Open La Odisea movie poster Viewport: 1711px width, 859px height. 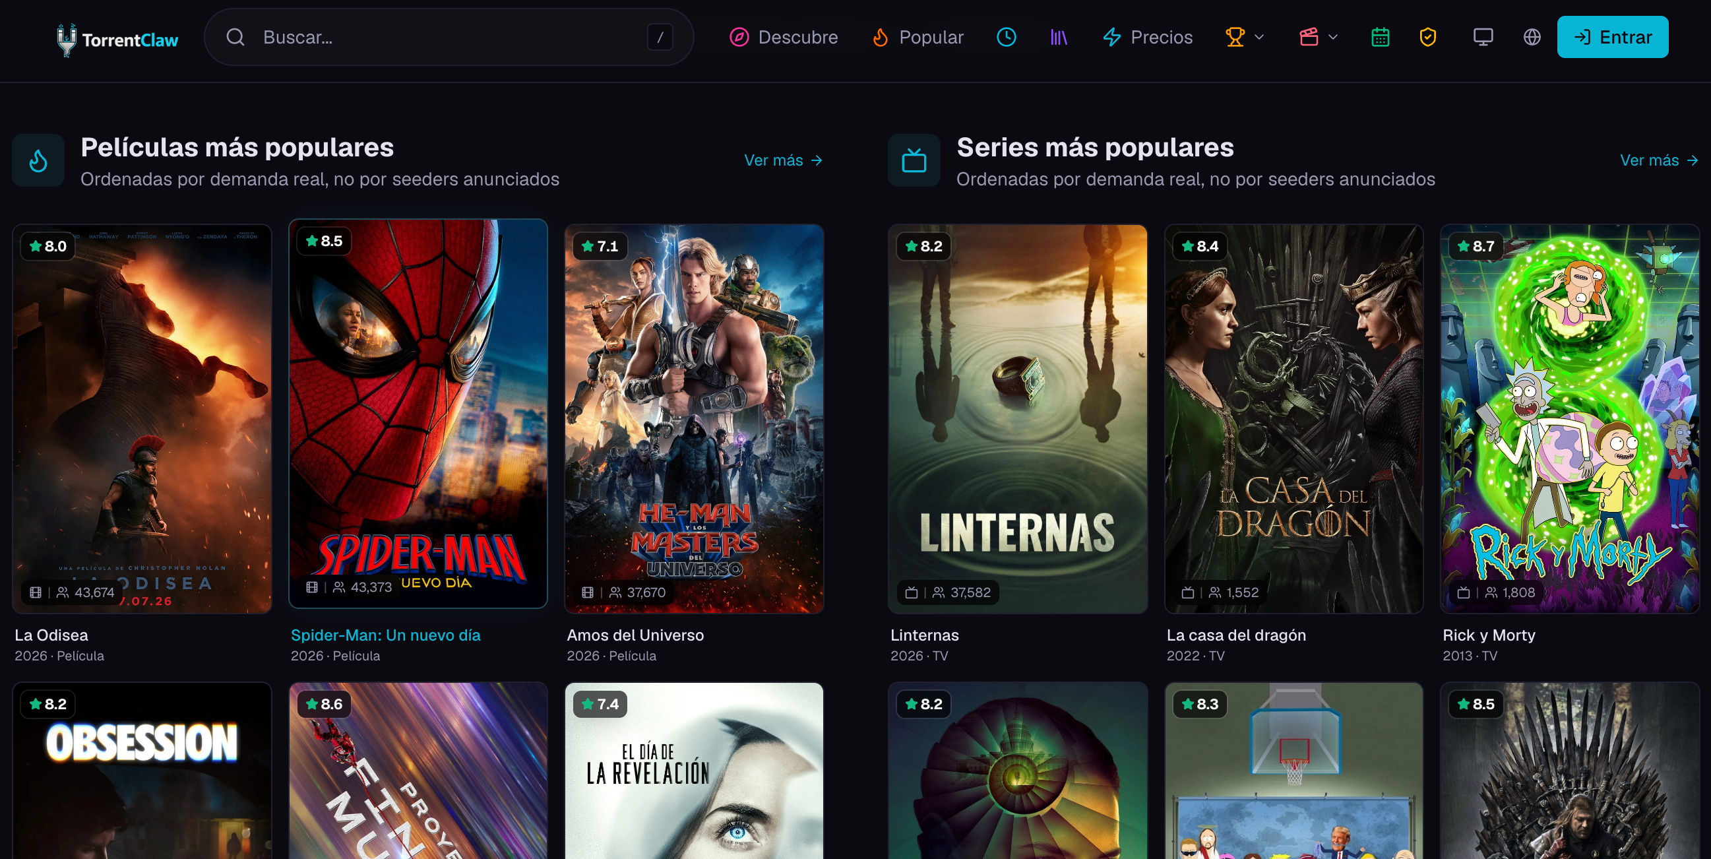point(142,418)
